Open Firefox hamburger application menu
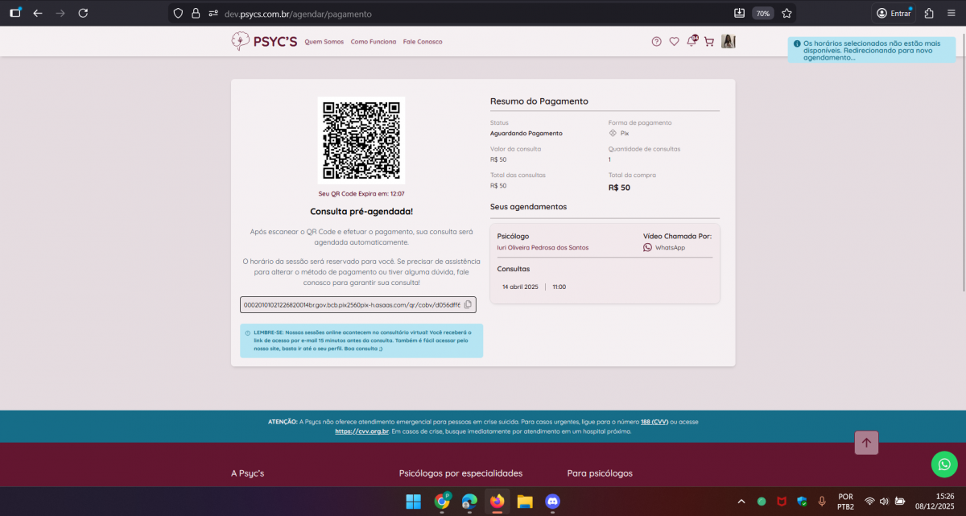966x516 pixels. pos(952,13)
